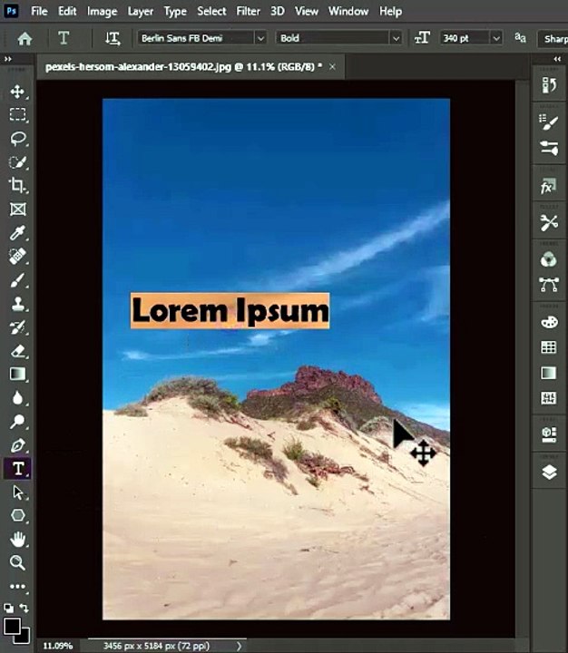Open the Patterns panel icon
Screen dimensions: 568x653
point(549,398)
